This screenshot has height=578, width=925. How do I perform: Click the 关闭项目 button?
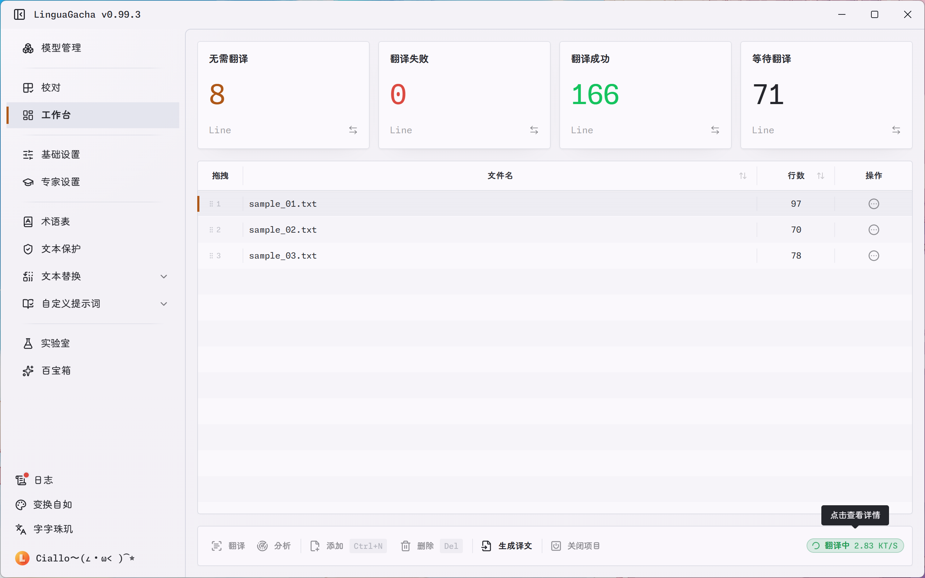[576, 546]
